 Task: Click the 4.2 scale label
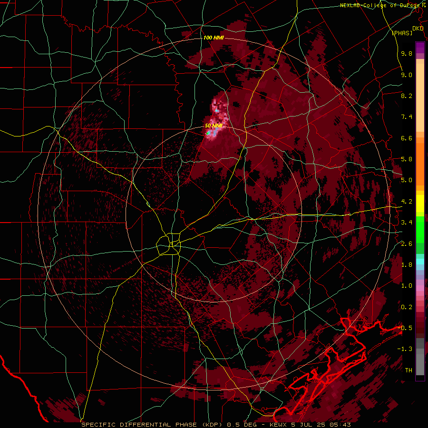pos(407,202)
